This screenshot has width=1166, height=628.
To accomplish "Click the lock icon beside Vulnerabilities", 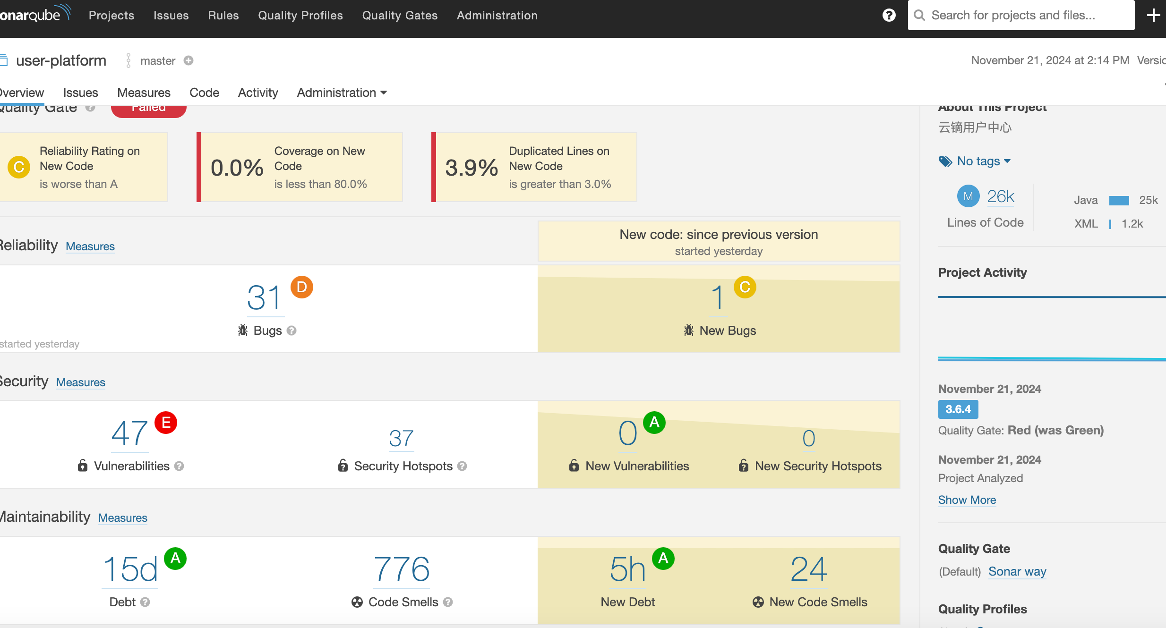I will [83, 466].
